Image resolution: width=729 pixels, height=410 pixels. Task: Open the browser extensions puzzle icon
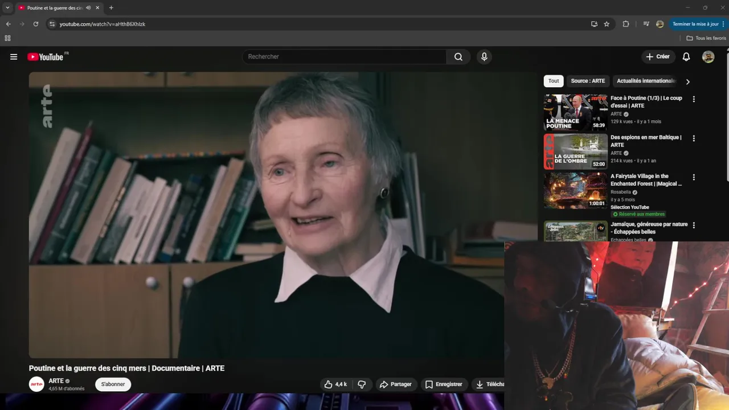coord(626,24)
